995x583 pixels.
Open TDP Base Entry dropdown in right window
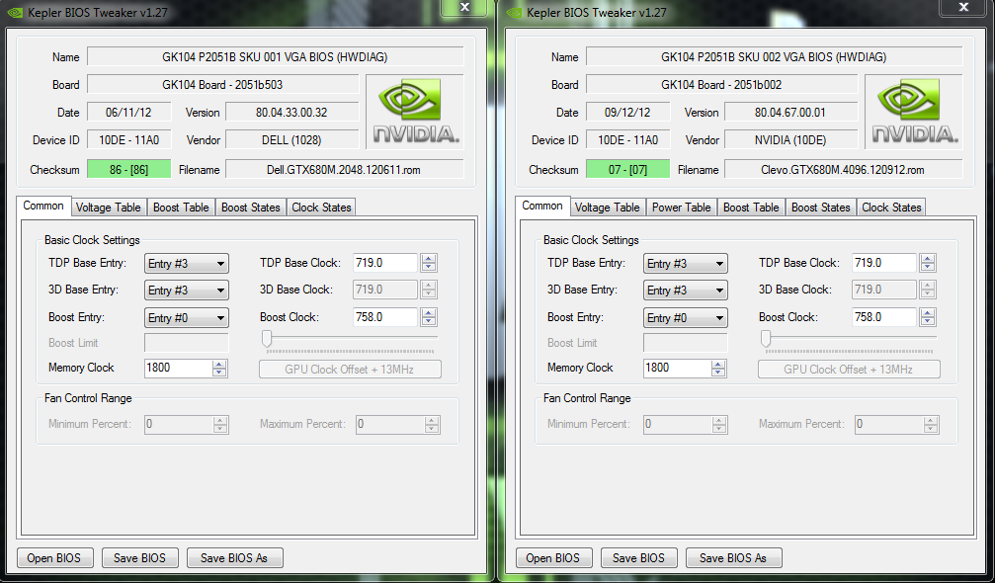coord(686,263)
